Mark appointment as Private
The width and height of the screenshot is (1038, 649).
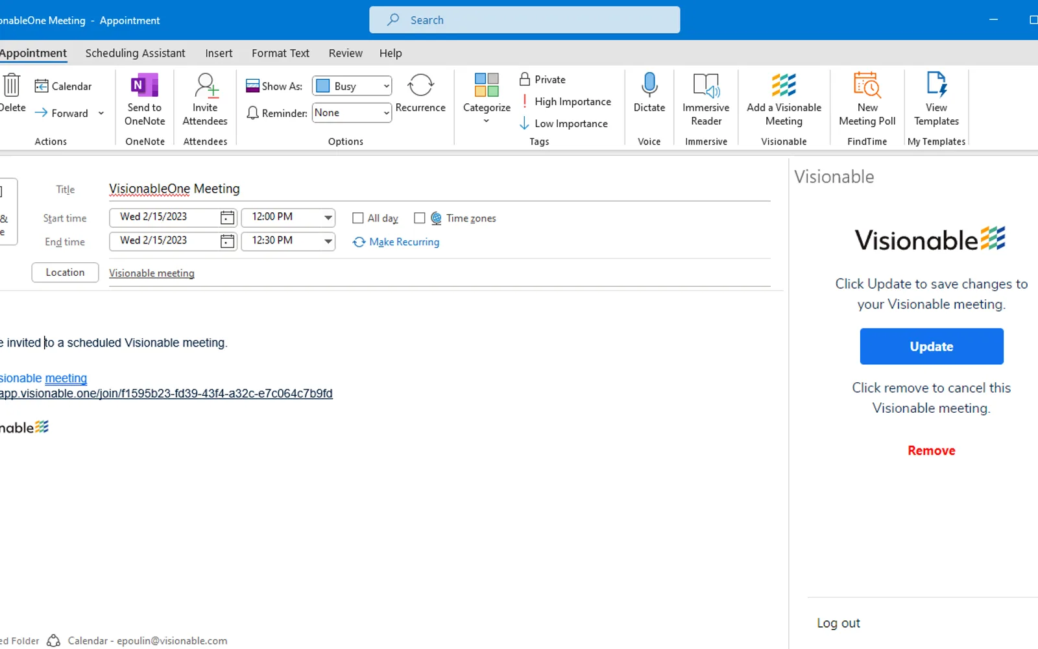[542, 79]
